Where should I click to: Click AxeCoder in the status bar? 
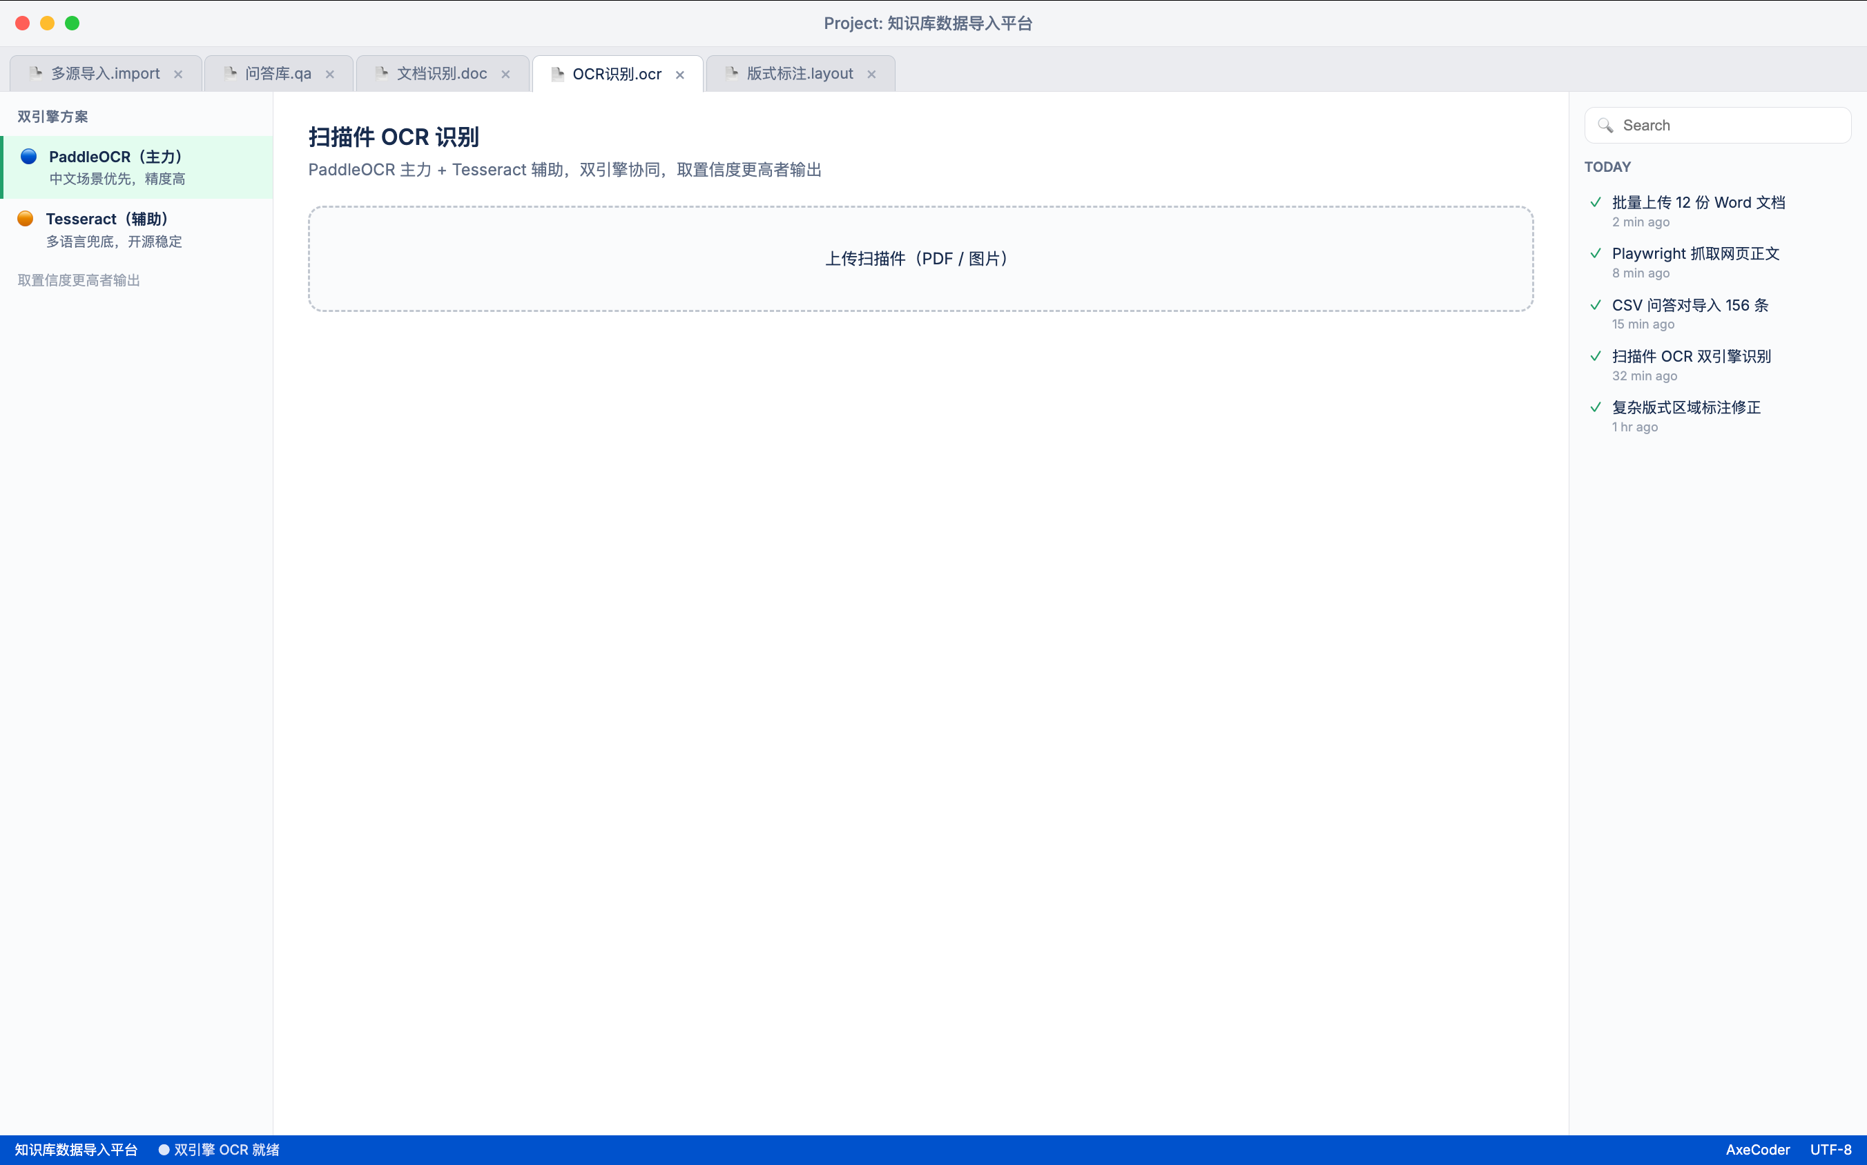[x=1757, y=1150]
